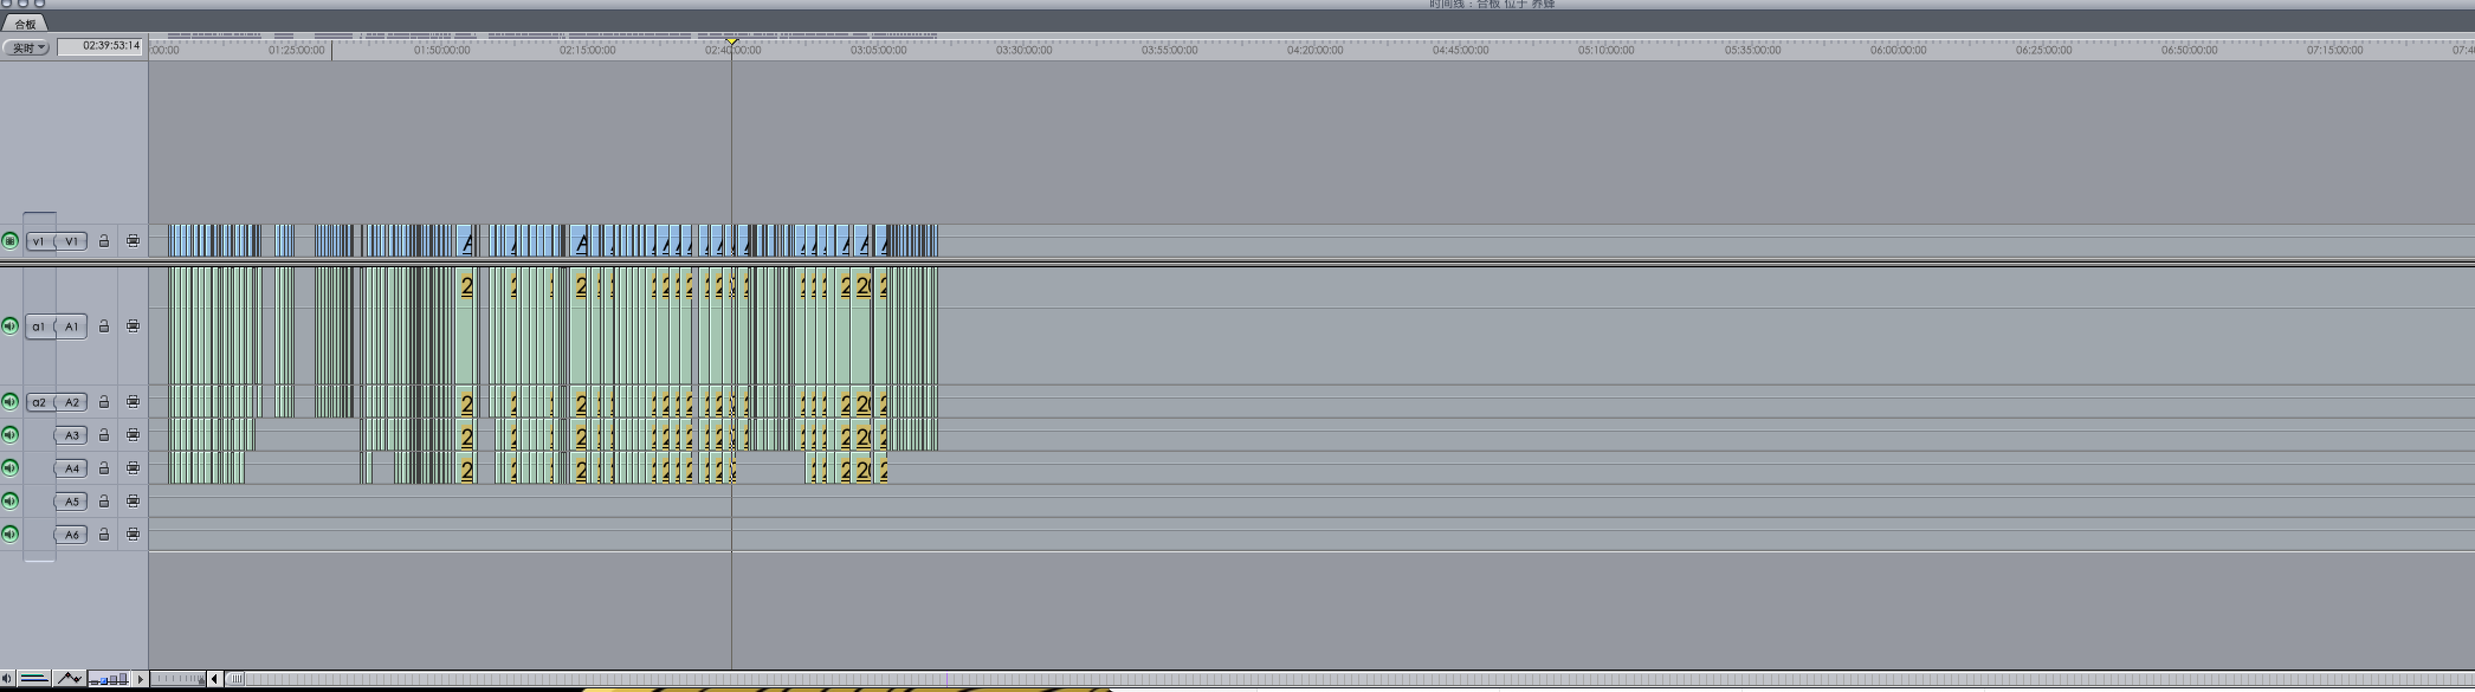Click the a1 source patch control
Image resolution: width=2475 pixels, height=692 pixels.
pos(38,326)
